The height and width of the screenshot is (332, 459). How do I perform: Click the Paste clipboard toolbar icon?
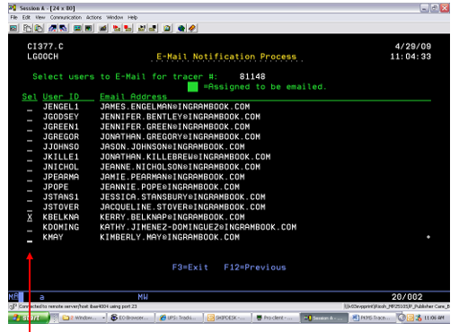(x=39, y=29)
